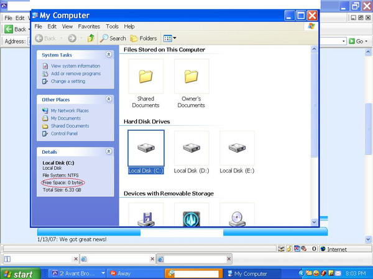Image resolution: width=373 pixels, height=279 pixels.
Task: Open the Avant Browser group dropdown arrow
Action: pos(103,273)
